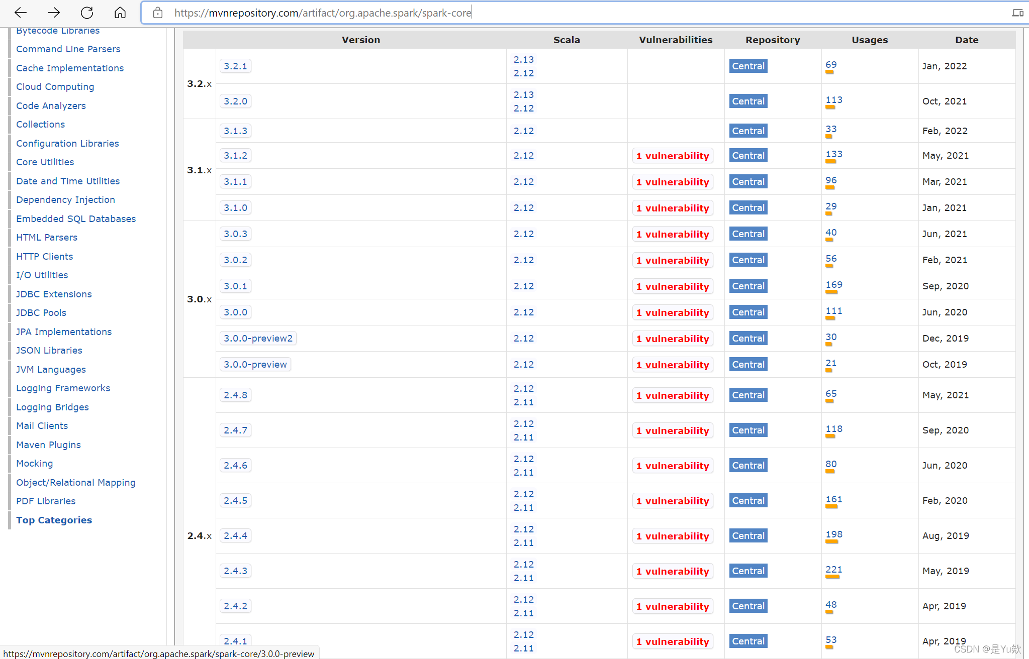Click Scala 2.11 for version 2.4.8
This screenshot has height=659, width=1029.
523,402
